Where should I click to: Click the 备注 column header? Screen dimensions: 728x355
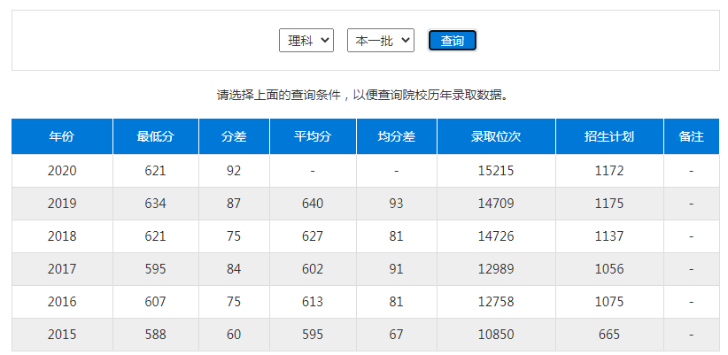tap(691, 136)
